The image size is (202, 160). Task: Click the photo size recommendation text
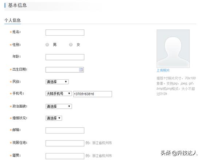[x=176, y=86]
